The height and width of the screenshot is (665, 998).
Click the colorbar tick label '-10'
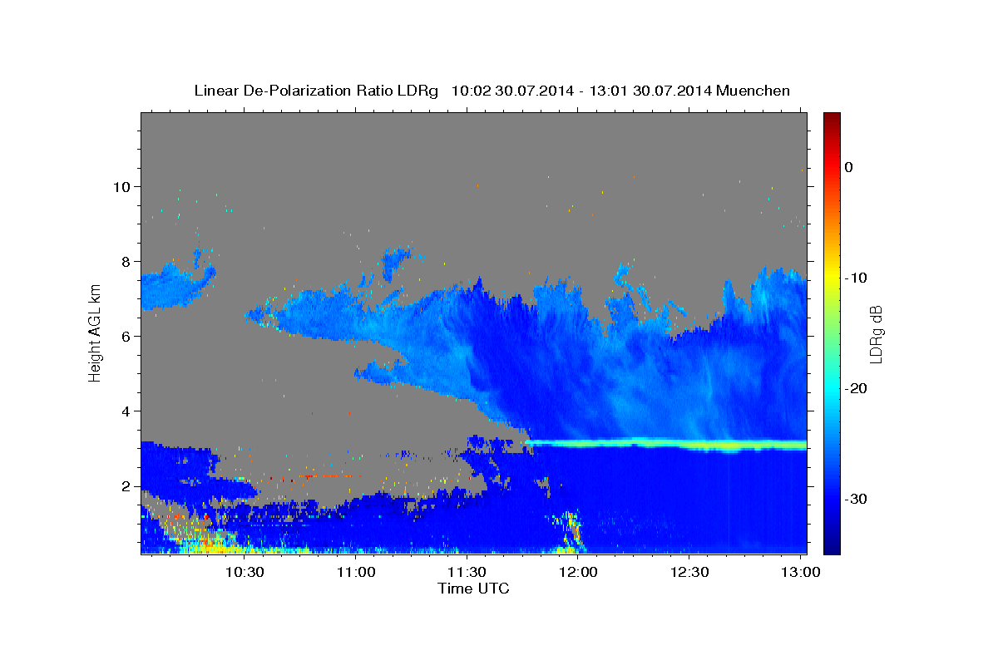856,278
